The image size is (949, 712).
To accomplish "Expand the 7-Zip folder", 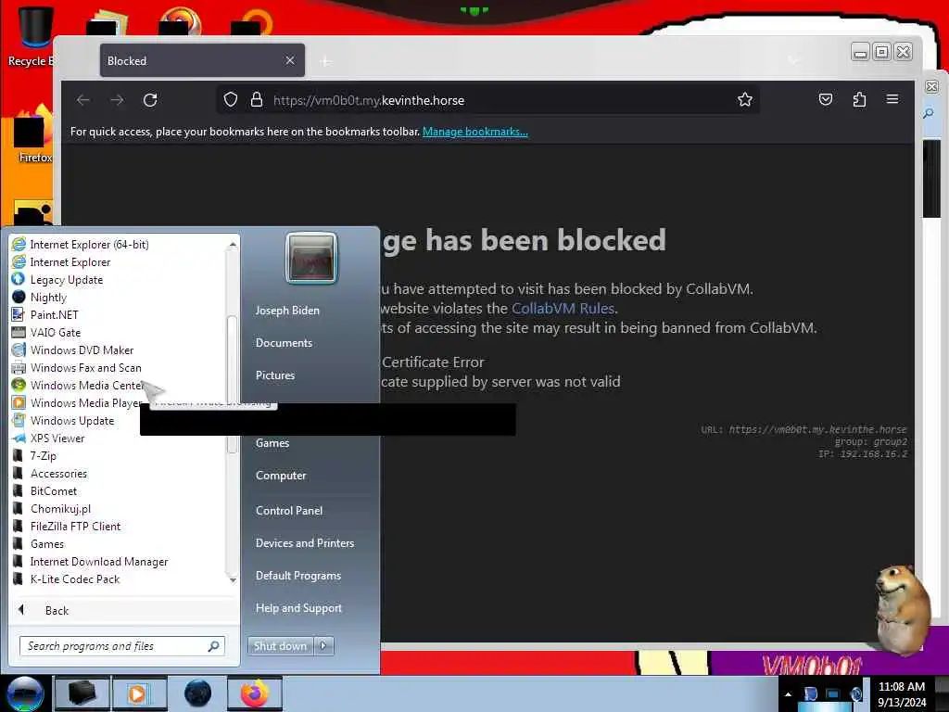I will (x=43, y=456).
